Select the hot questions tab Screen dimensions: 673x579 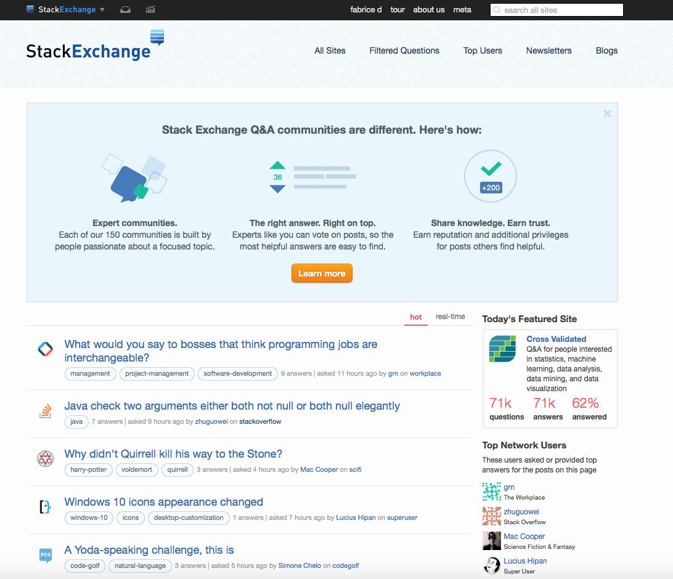coord(415,317)
